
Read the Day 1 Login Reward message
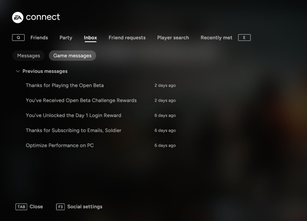[73, 115]
